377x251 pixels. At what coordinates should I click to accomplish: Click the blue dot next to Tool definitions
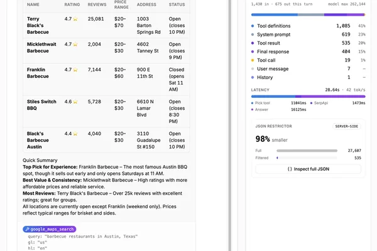(x=253, y=26)
